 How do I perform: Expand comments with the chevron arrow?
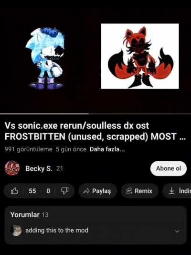click(177, 231)
